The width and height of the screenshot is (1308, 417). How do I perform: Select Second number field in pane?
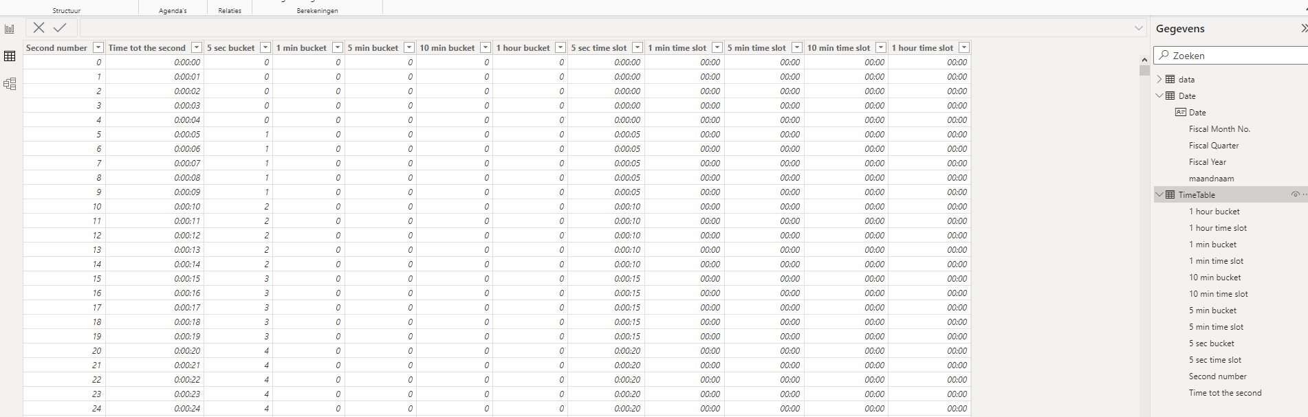point(1217,376)
